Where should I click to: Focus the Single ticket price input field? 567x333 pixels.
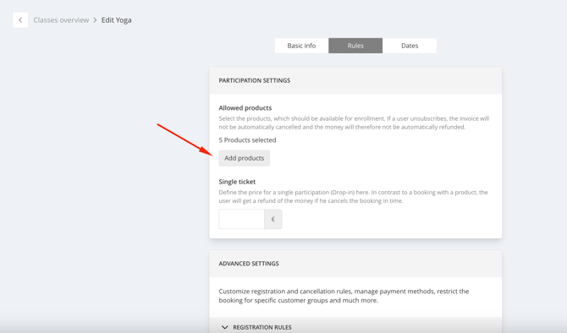click(x=241, y=219)
